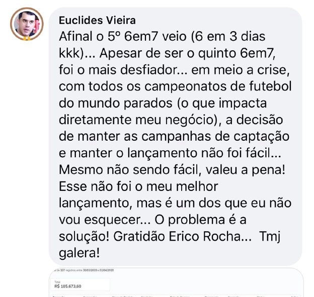Click the brown story ring around avatar
The height and width of the screenshot is (297, 314).
coord(27,24)
